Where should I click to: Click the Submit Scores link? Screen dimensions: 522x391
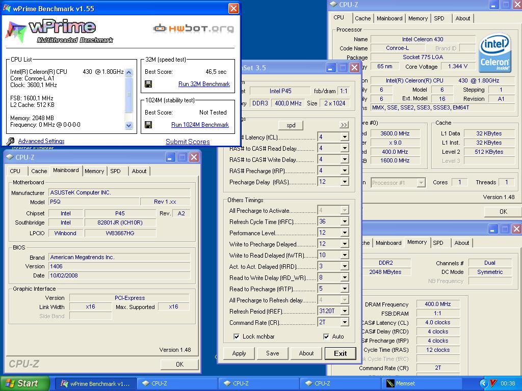point(188,142)
